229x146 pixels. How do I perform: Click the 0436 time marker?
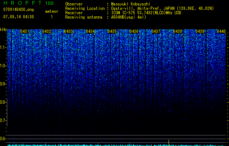pyautogui.click(x=134, y=31)
